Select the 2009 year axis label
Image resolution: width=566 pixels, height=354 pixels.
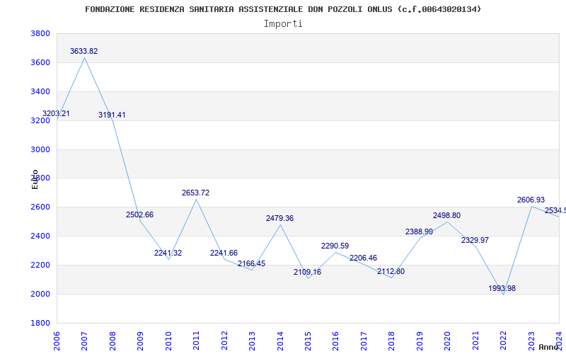140,341
